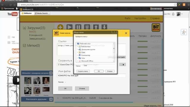Viewport: 190px width, 107px height.
Task: Click the VK icon beside Рассказать друзьям
Action: [51, 99]
